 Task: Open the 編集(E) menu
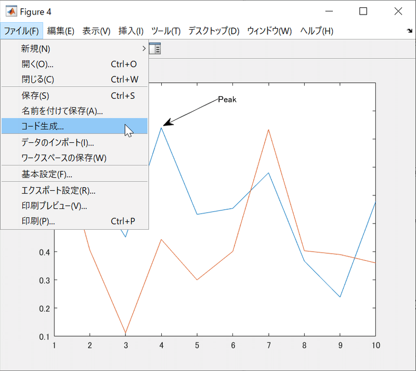pos(61,31)
